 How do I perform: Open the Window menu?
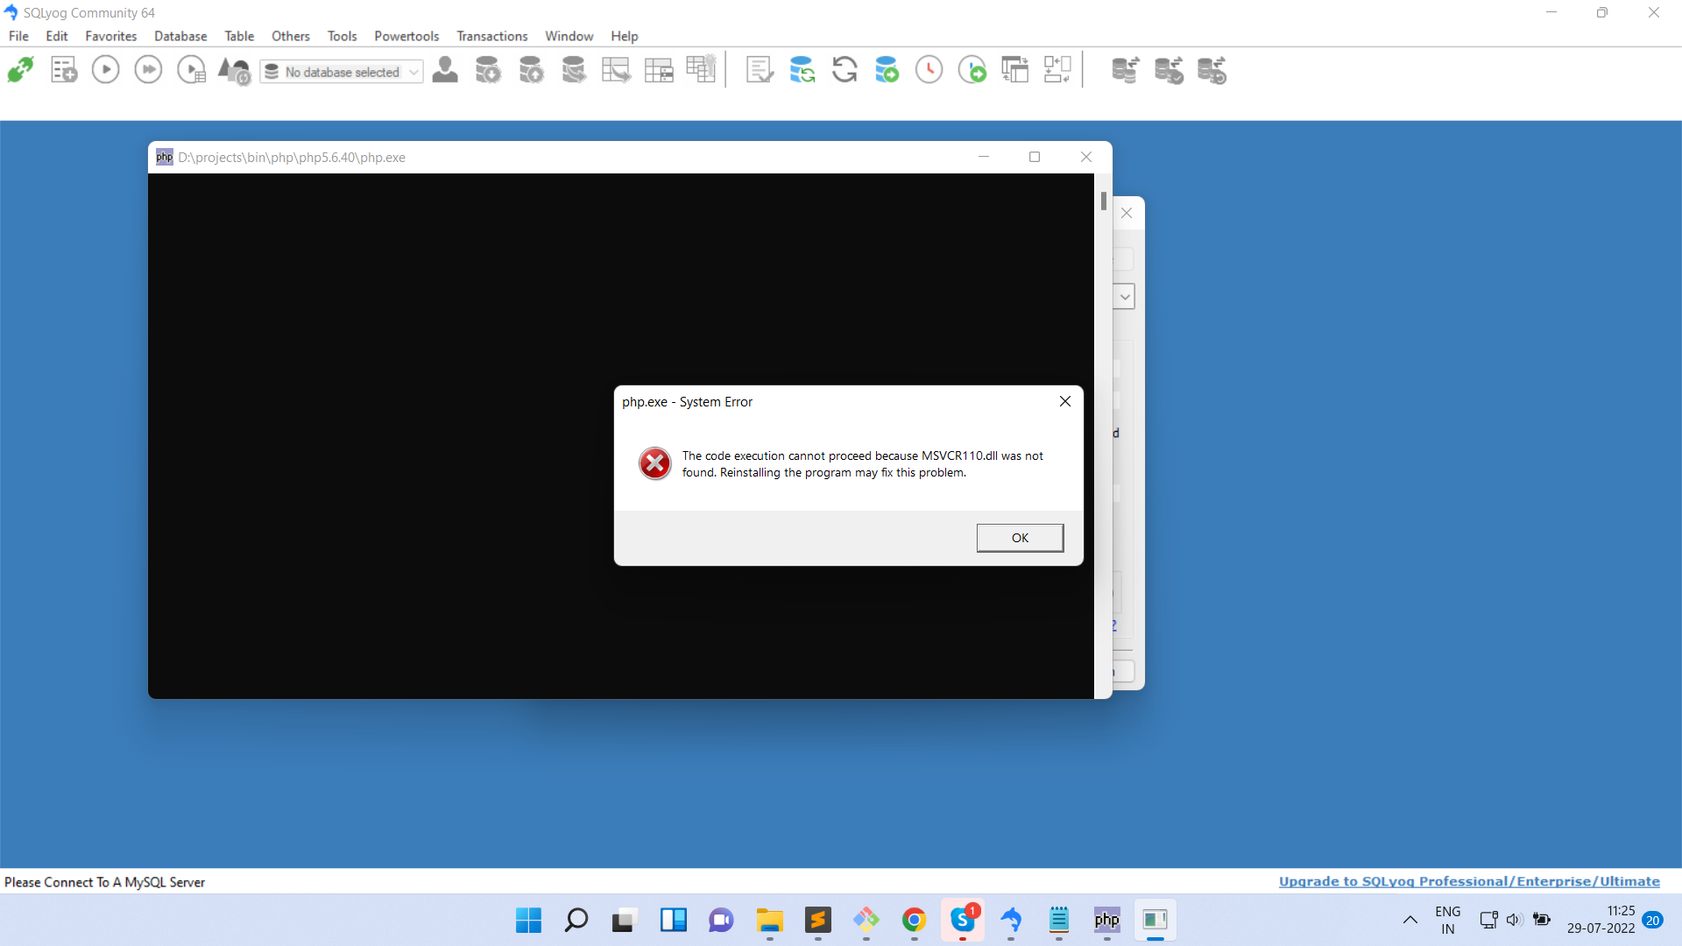569,36
